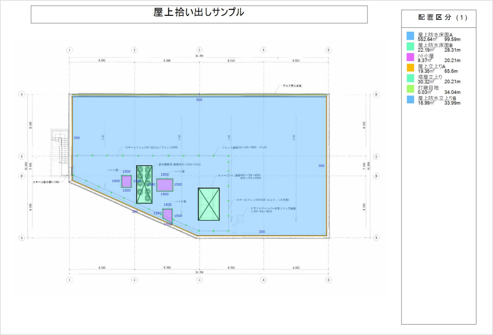This screenshot has width=493, height=335.
Task: Click the legend label 打継目地
Action: [428, 88]
